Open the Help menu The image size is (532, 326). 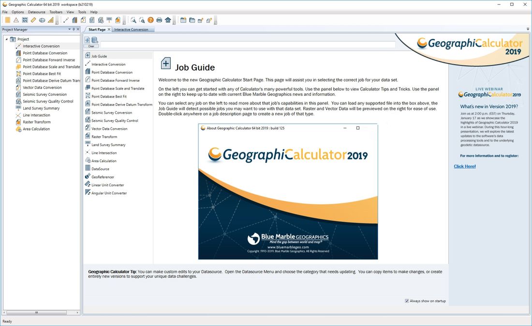(94, 12)
